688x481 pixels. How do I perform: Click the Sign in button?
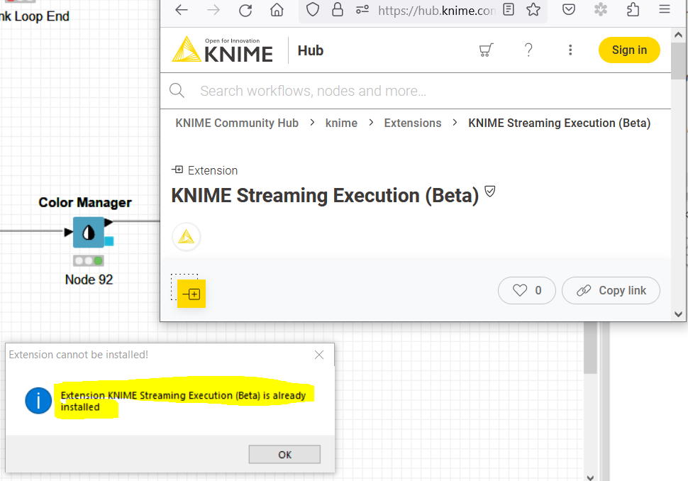click(629, 50)
